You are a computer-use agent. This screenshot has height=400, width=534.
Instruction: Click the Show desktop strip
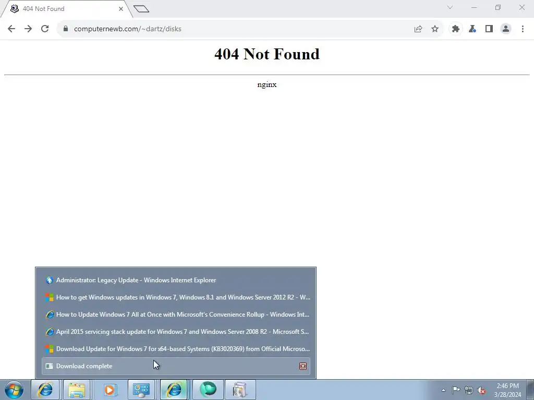tap(530, 390)
